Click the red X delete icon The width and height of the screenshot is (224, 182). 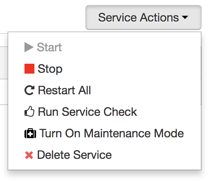click(29, 155)
